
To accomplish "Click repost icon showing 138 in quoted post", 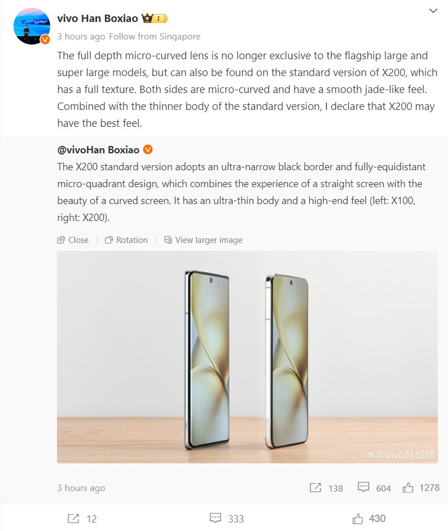I will click(x=315, y=488).
